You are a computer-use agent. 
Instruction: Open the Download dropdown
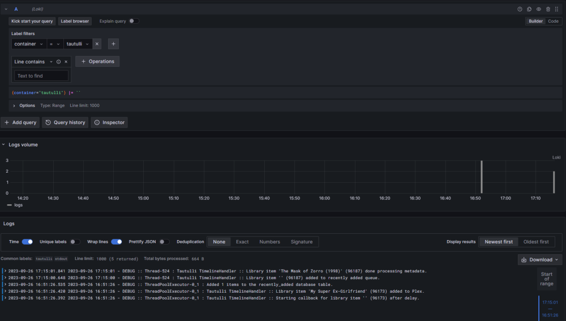click(540, 260)
